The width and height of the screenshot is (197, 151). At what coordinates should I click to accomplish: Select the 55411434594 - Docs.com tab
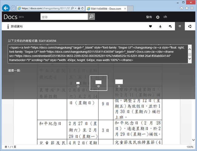[106, 9]
